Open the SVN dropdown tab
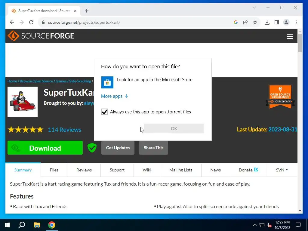The width and height of the screenshot is (308, 231). pyautogui.click(x=282, y=170)
